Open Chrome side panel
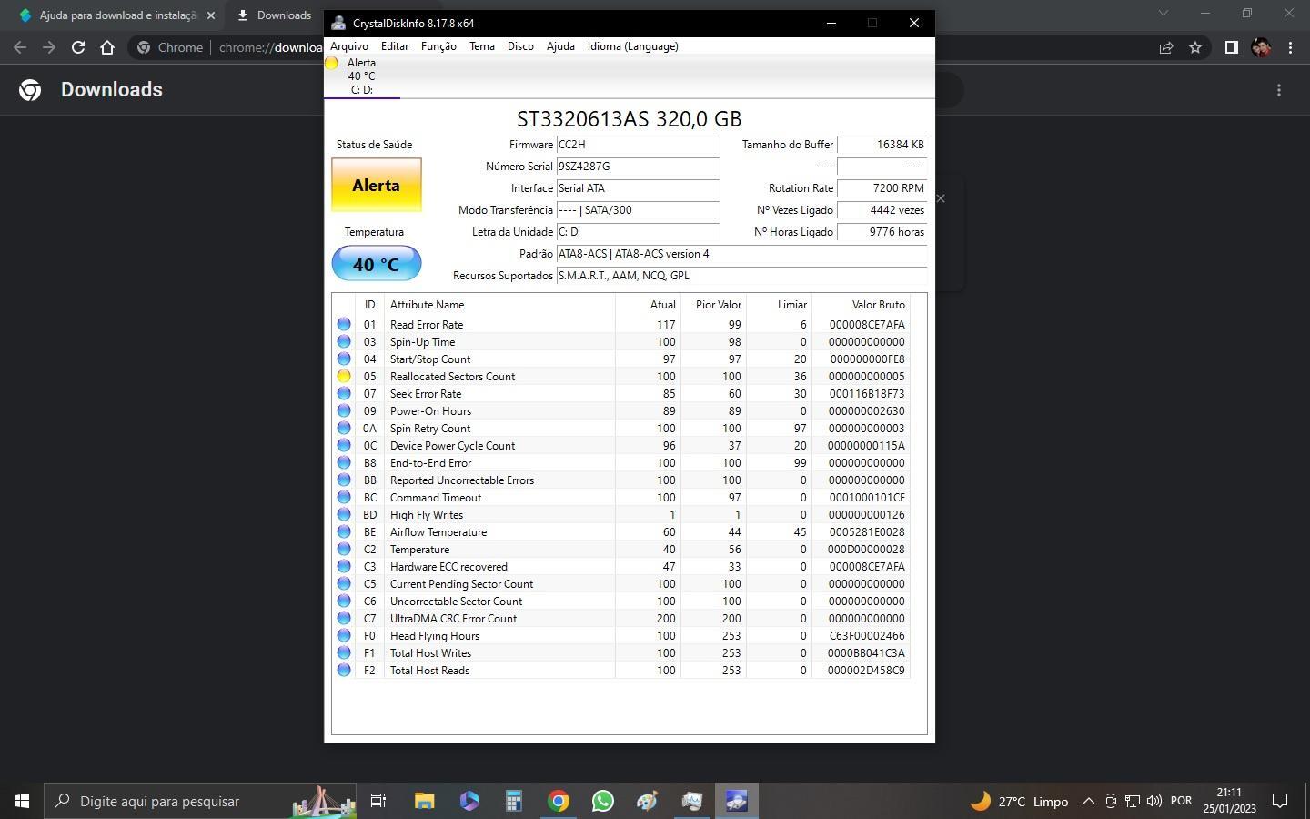Viewport: 1310px width, 819px height. pos(1231,47)
